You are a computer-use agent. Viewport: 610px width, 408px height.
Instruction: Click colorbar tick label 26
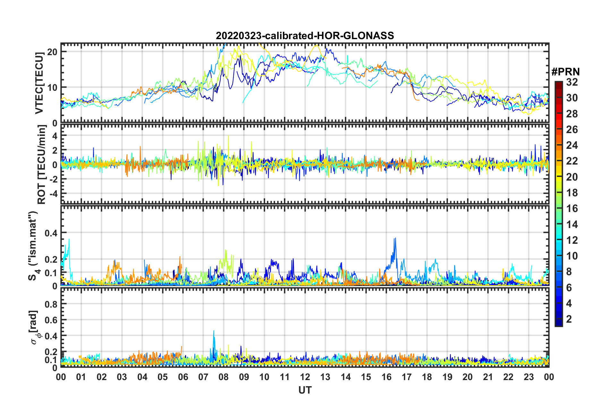(x=572, y=130)
